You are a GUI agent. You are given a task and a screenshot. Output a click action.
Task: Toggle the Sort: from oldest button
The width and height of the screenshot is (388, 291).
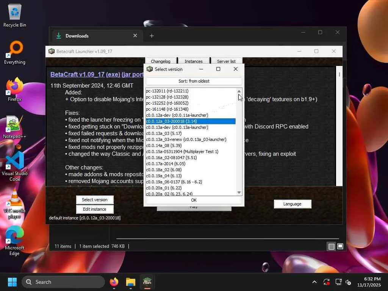click(194, 81)
